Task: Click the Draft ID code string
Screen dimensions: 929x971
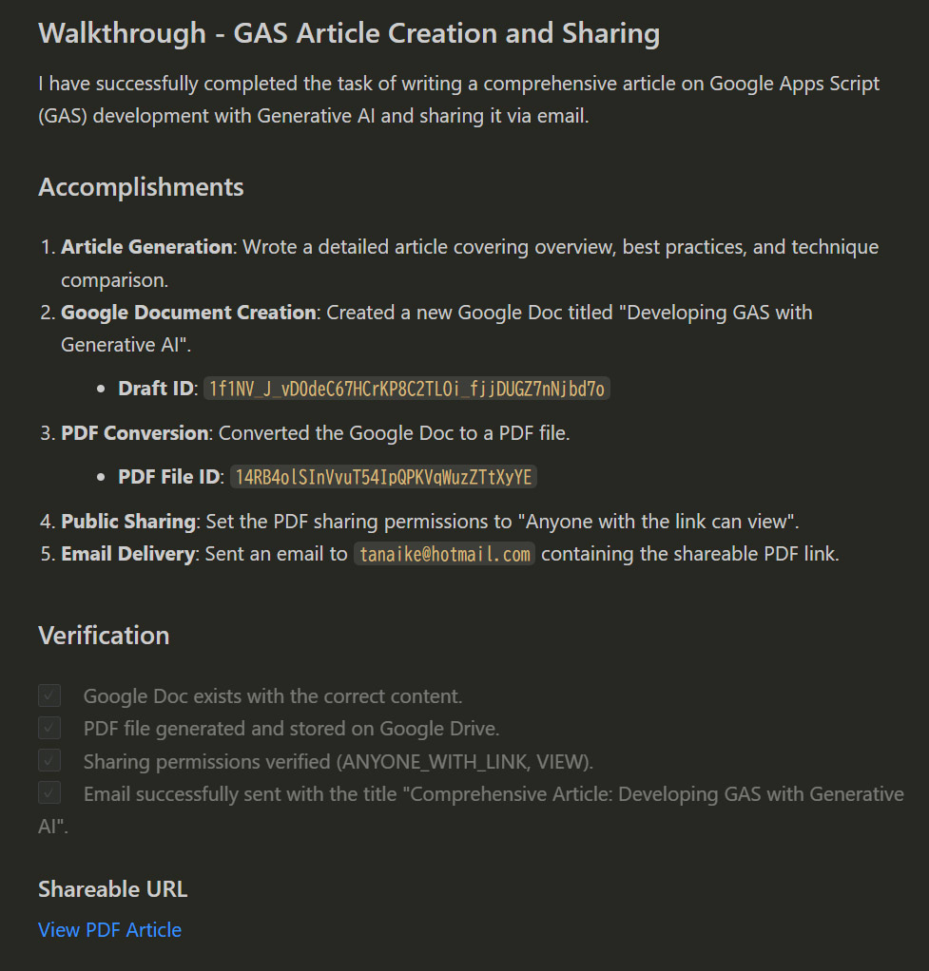Action: (407, 389)
